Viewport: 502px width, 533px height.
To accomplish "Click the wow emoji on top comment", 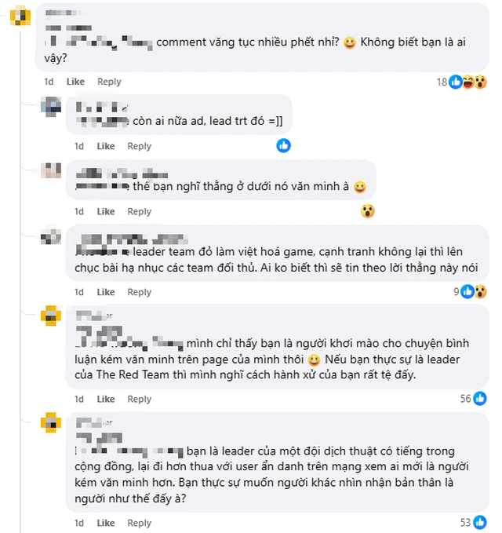I will pyautogui.click(x=480, y=82).
